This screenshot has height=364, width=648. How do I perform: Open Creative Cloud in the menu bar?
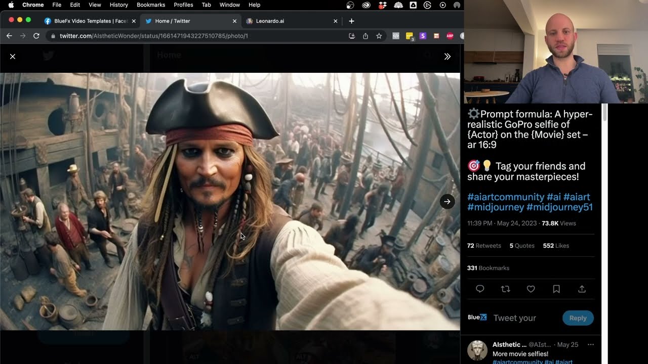coord(367,5)
